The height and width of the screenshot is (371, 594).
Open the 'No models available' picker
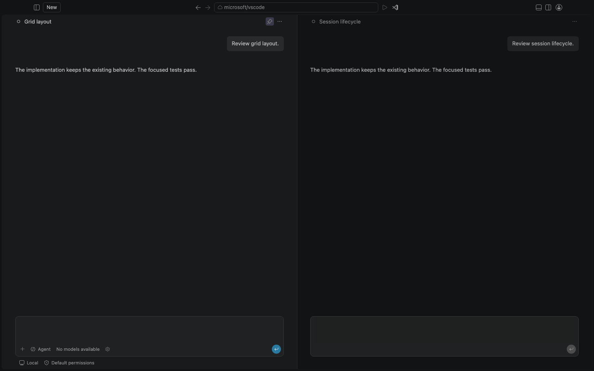[x=78, y=349]
